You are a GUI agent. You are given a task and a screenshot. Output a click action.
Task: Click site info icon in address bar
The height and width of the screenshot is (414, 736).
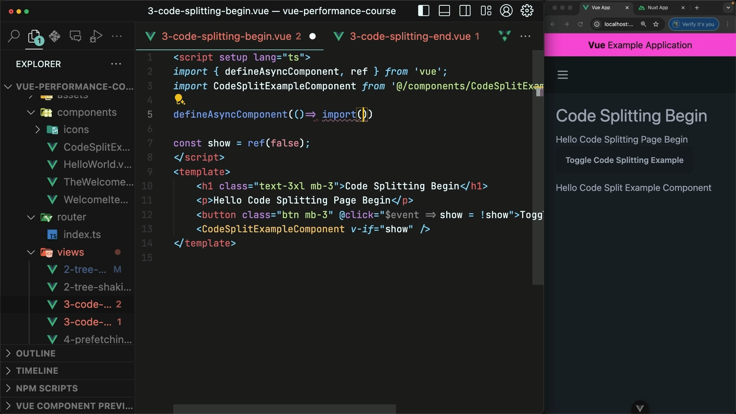tap(597, 24)
